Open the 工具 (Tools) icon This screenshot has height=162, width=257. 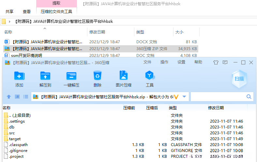pos(149,75)
